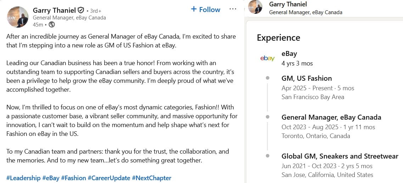Click the timeline dot beside GM, US Fashion
This screenshot has height=183, width=403.
pos(268,78)
